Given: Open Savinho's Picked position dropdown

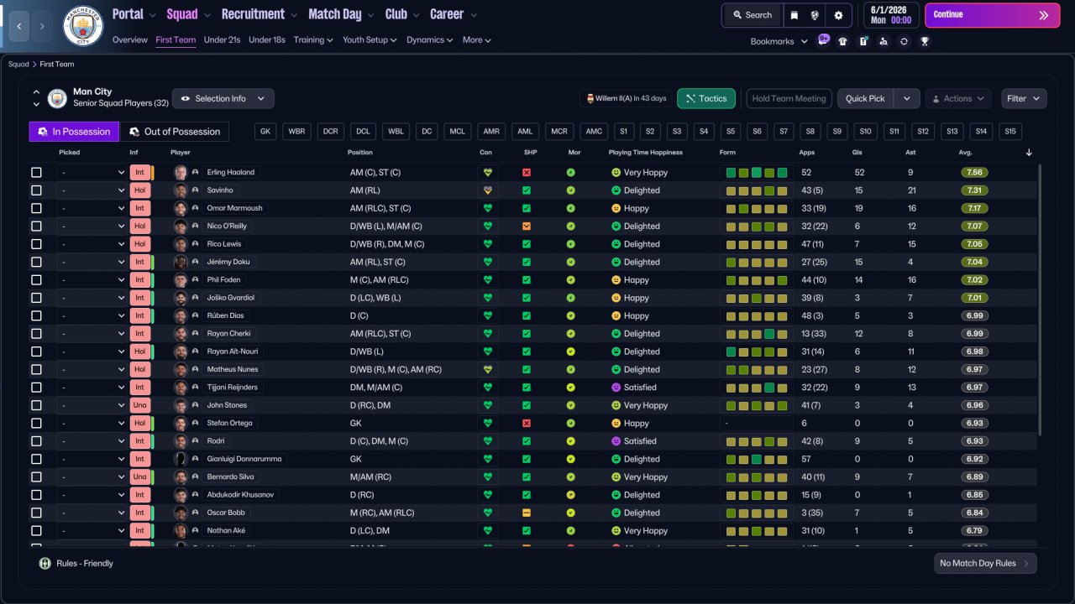Looking at the screenshot, I should coord(92,190).
